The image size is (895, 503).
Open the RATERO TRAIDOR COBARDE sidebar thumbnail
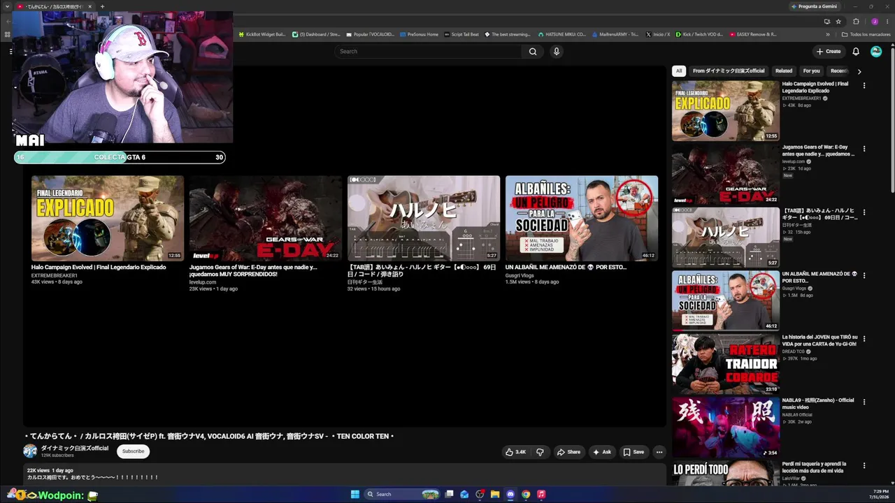click(x=726, y=364)
